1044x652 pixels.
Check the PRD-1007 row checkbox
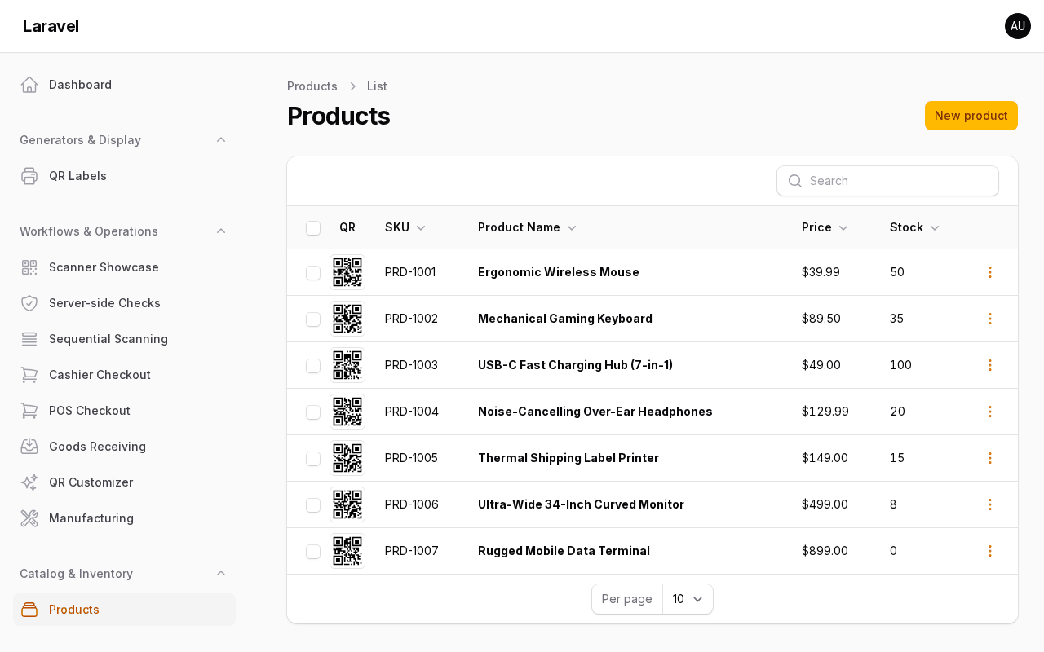point(313,552)
